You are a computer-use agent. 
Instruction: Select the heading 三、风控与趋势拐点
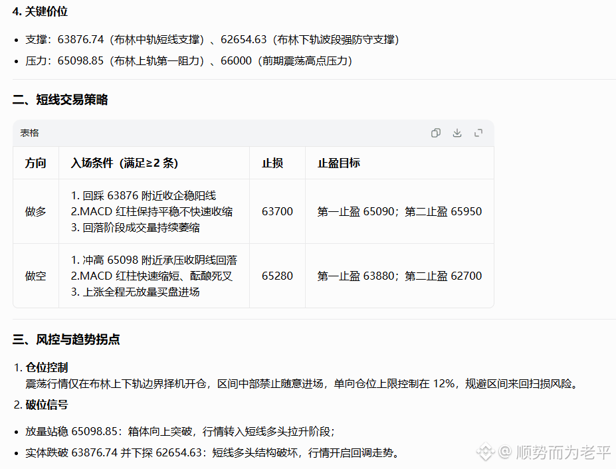click(x=66, y=339)
